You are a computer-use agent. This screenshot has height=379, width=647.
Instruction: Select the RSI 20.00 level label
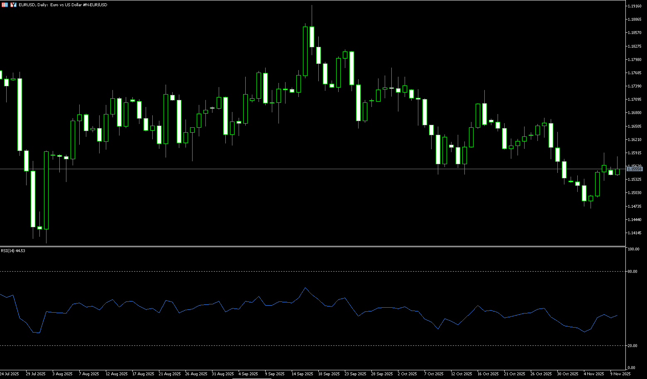pyautogui.click(x=632, y=346)
